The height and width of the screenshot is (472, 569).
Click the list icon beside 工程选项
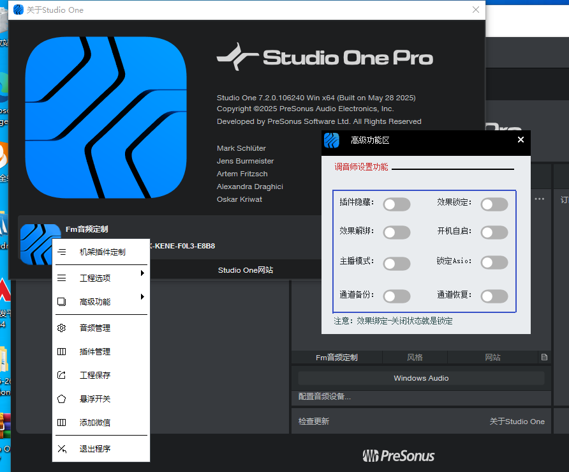[x=62, y=278]
